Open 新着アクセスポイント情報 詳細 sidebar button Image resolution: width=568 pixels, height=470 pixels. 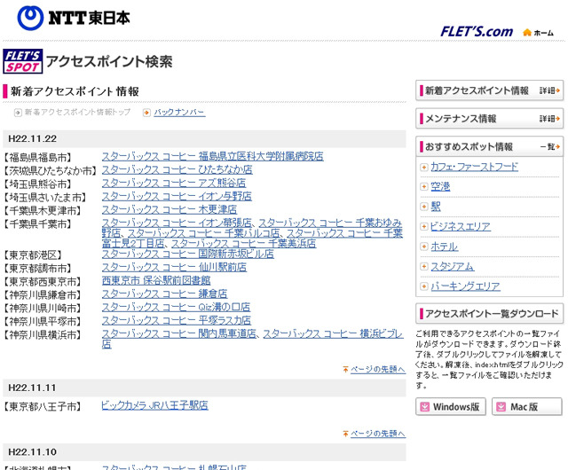click(x=489, y=90)
